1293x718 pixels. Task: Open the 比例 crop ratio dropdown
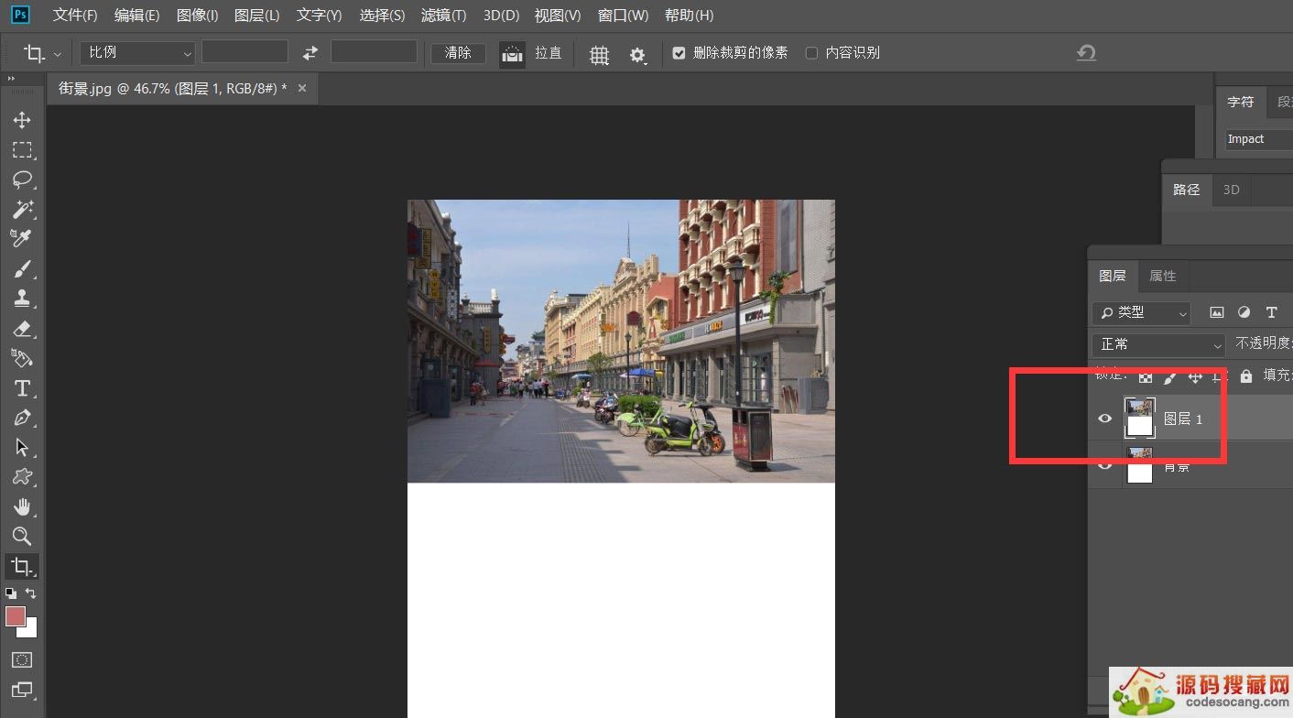pos(136,52)
